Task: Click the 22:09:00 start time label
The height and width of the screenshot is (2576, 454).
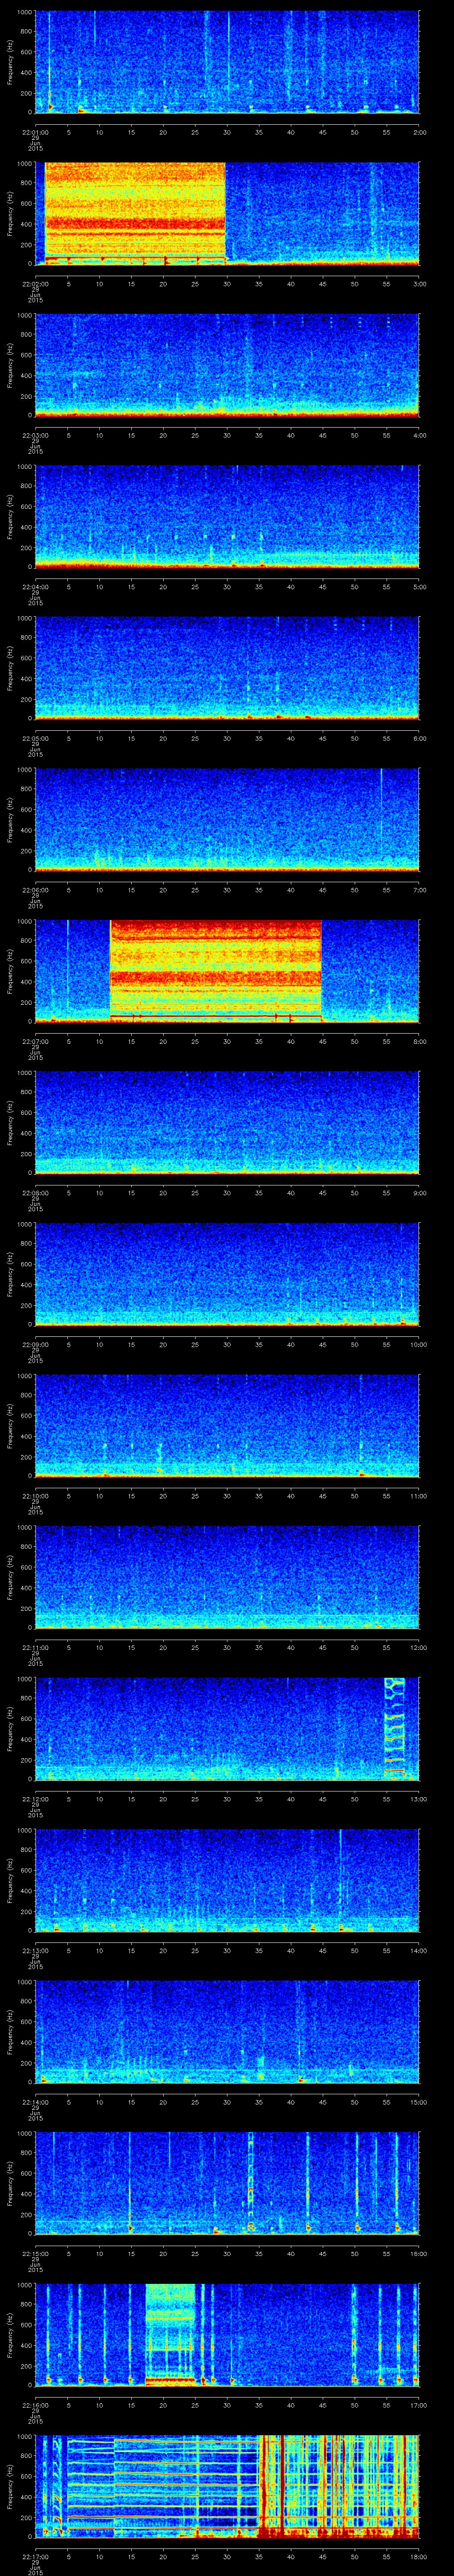Action: (x=35, y=1344)
